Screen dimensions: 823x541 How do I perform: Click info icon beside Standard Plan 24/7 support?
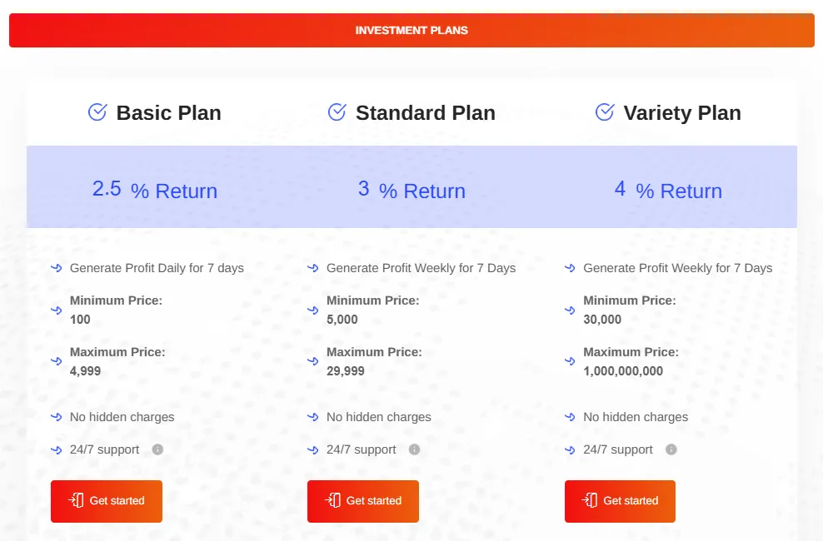[414, 449]
